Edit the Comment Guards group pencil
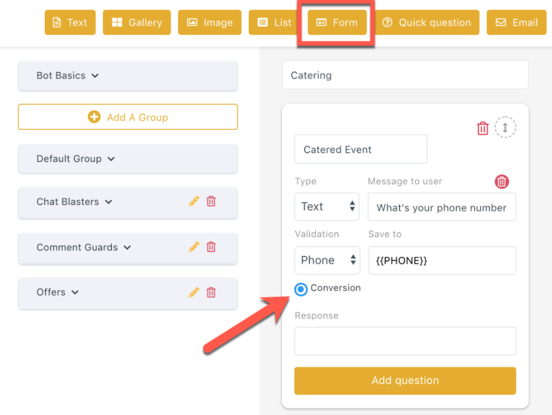The image size is (552, 415). coord(193,247)
